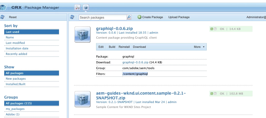This screenshot has height=118, width=266.
Task: Click the Upload Package button
Action: point(179,17)
